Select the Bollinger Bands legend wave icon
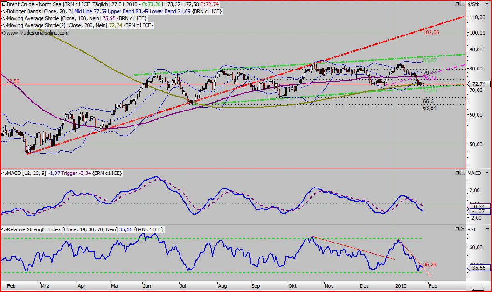 coord(3,11)
